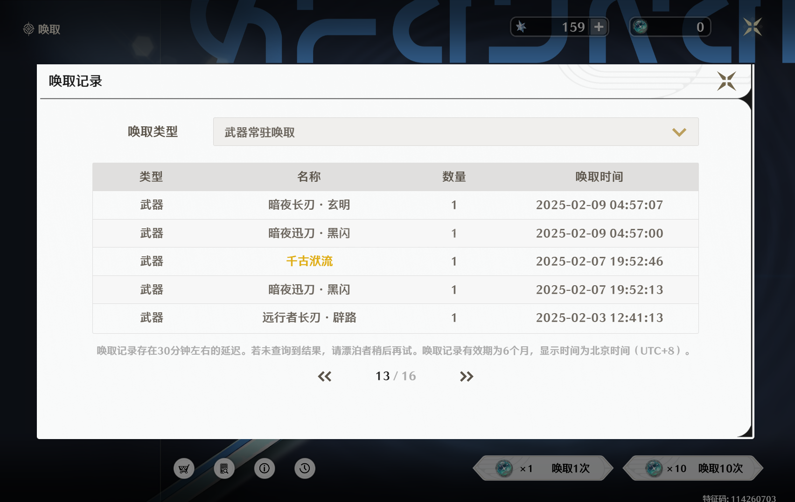
Task: Click 暗夜迅刀·黑闪 dated 02-09
Action: pos(309,234)
